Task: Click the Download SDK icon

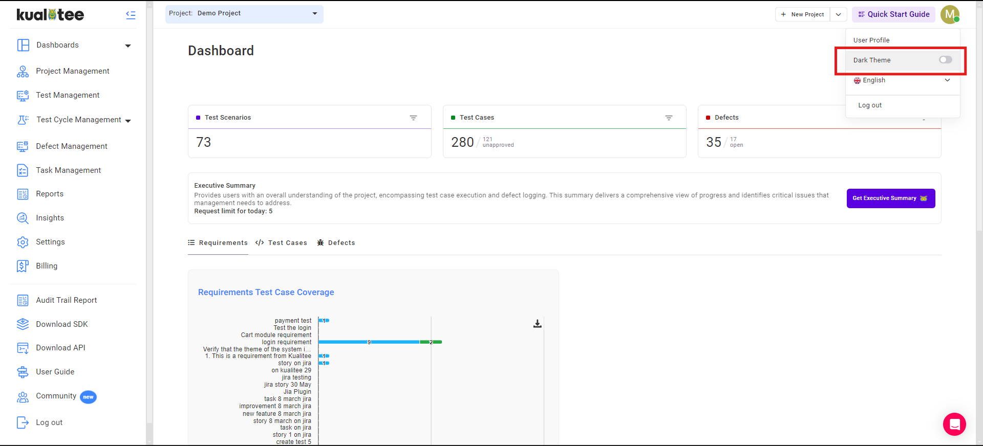Action: click(23, 324)
